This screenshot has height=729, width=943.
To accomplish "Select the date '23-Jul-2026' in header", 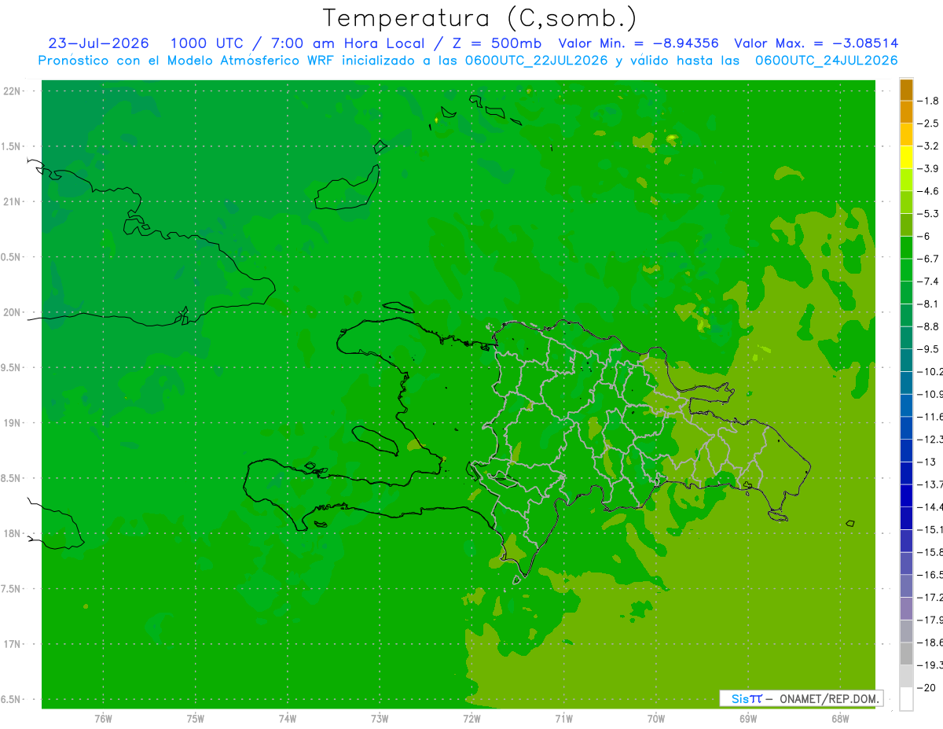I will tap(98, 44).
